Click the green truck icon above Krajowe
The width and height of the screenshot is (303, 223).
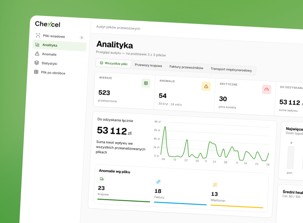coord(102,179)
